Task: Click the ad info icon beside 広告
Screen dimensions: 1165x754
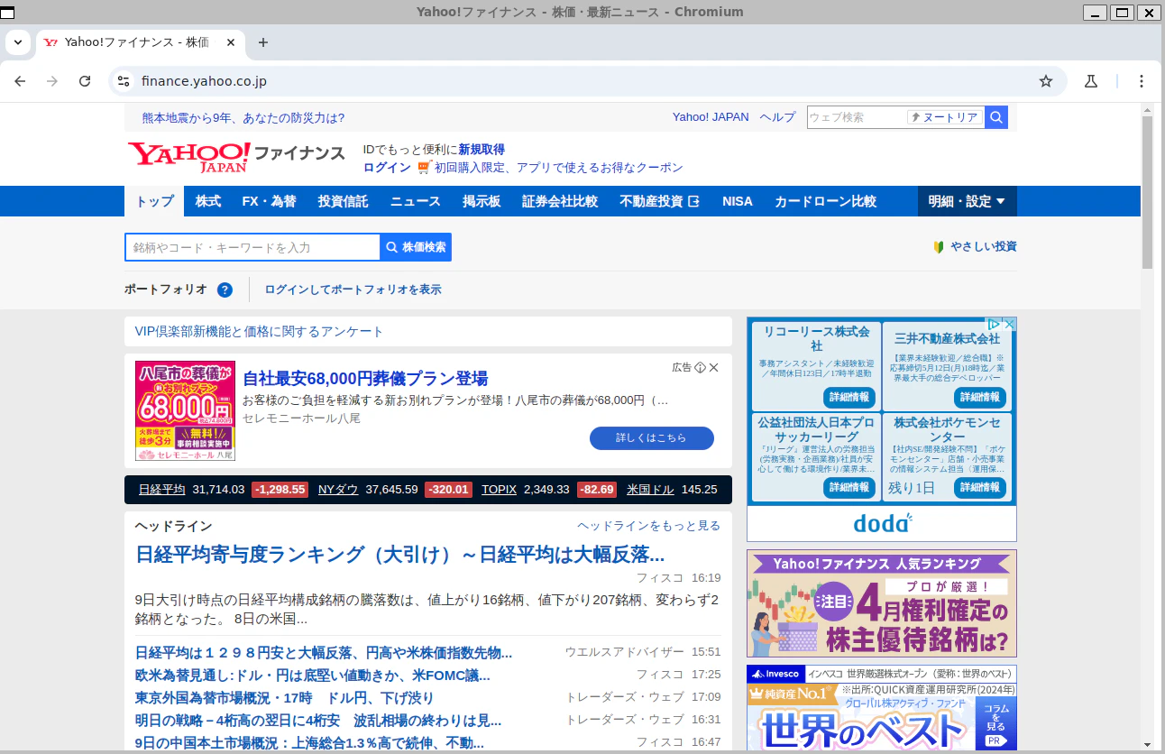Action: (700, 367)
